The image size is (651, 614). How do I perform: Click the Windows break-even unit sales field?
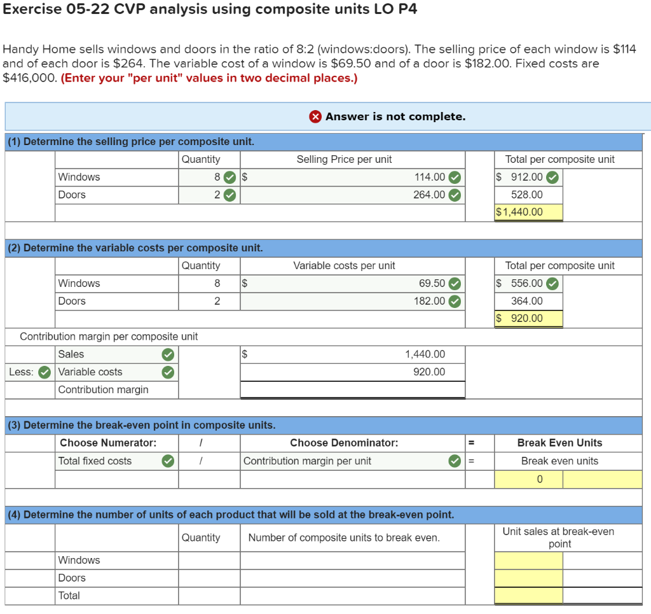[x=528, y=560]
